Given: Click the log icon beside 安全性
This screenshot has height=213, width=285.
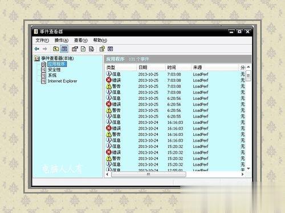Looking at the screenshot, I should click(44, 70).
